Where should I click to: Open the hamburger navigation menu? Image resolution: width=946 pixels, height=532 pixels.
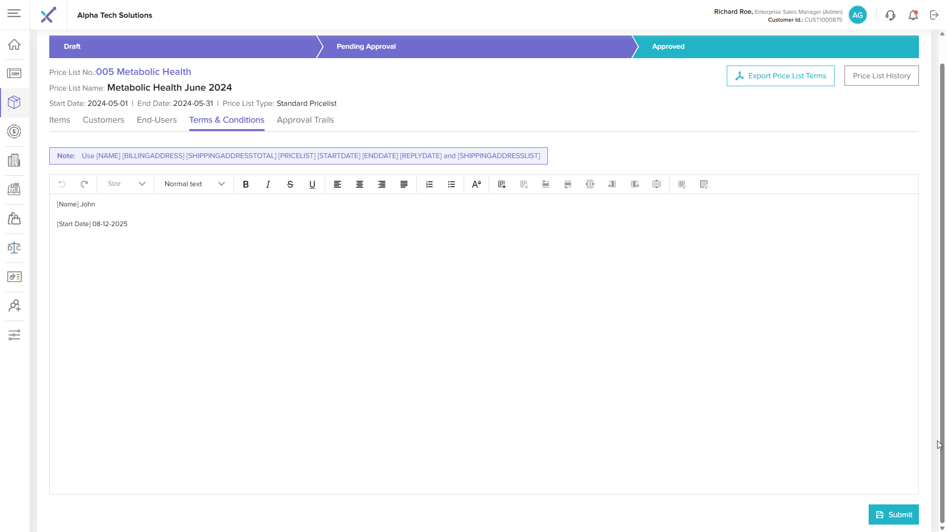pyautogui.click(x=14, y=13)
